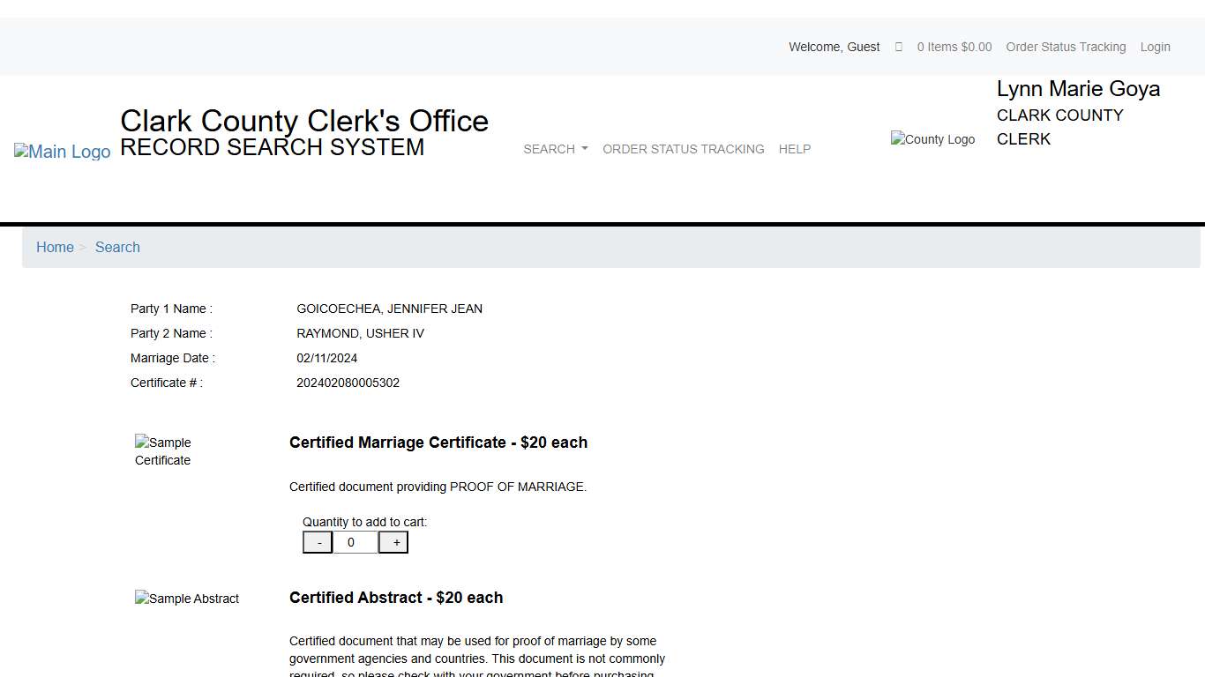Open ORDER STATUS TRACKING in navigation menu
The image size is (1205, 677).
[x=683, y=149]
